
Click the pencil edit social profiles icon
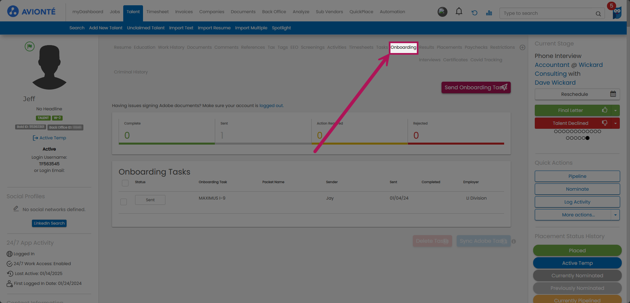click(16, 208)
